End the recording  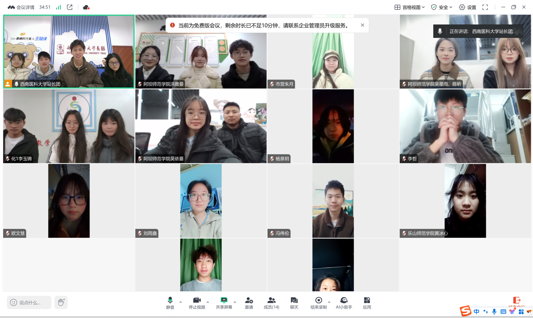point(319,303)
